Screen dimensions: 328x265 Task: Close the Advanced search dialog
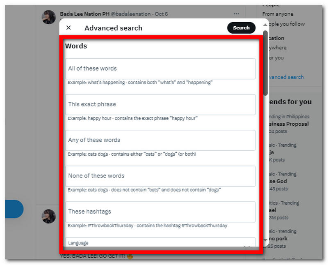coord(68,28)
